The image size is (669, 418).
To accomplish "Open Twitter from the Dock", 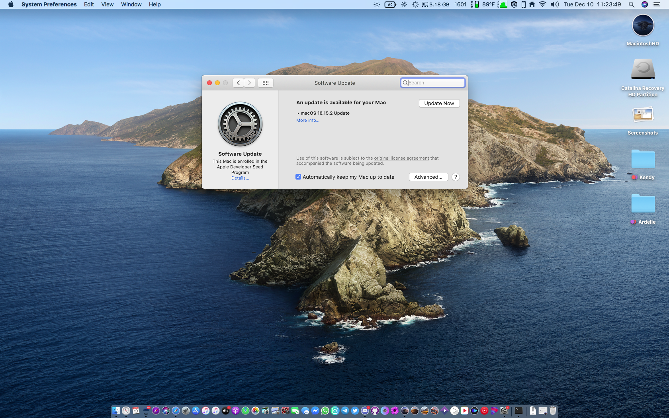I will [x=355, y=410].
